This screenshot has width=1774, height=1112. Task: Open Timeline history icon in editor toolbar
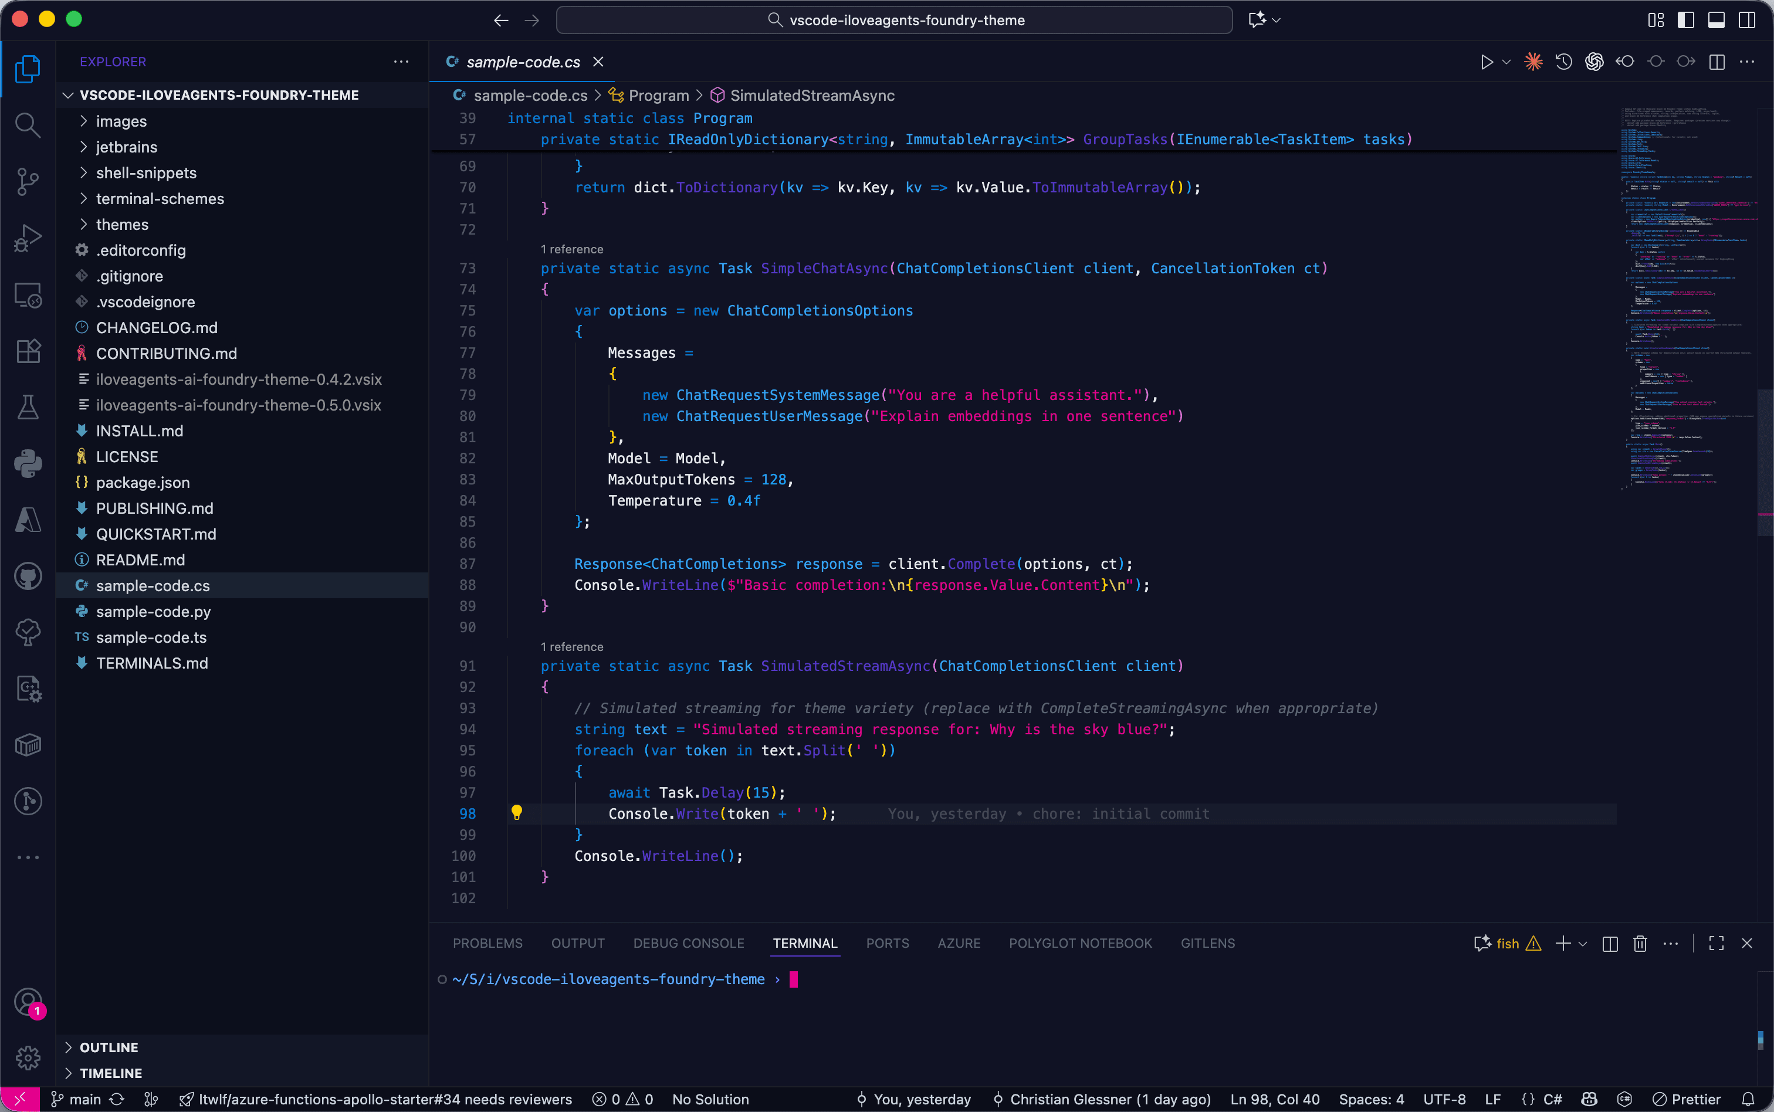click(x=1563, y=62)
